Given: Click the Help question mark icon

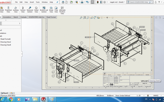Looking at the screenshot, I should [159, 2].
